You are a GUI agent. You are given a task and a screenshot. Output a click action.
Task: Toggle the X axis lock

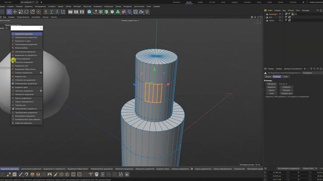click(x=46, y=12)
